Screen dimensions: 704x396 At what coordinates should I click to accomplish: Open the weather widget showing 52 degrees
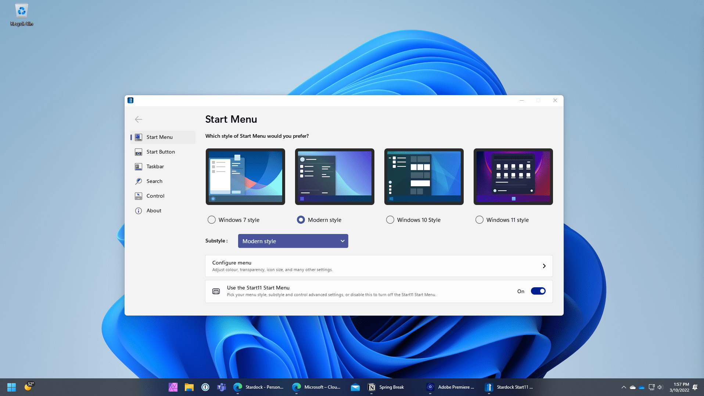tap(28, 387)
